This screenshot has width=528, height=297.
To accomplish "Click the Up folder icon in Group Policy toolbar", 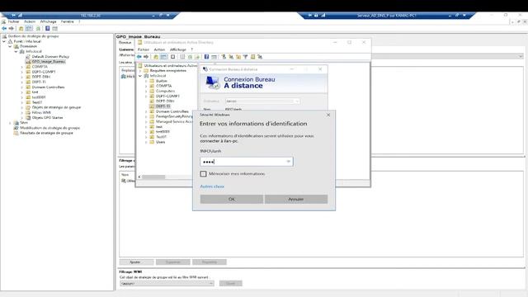I will [21, 29].
